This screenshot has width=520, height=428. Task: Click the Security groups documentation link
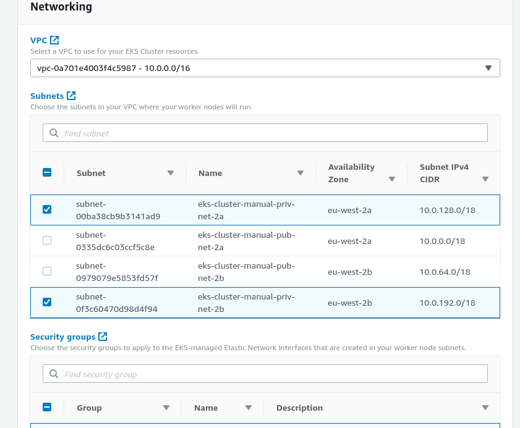point(62,337)
